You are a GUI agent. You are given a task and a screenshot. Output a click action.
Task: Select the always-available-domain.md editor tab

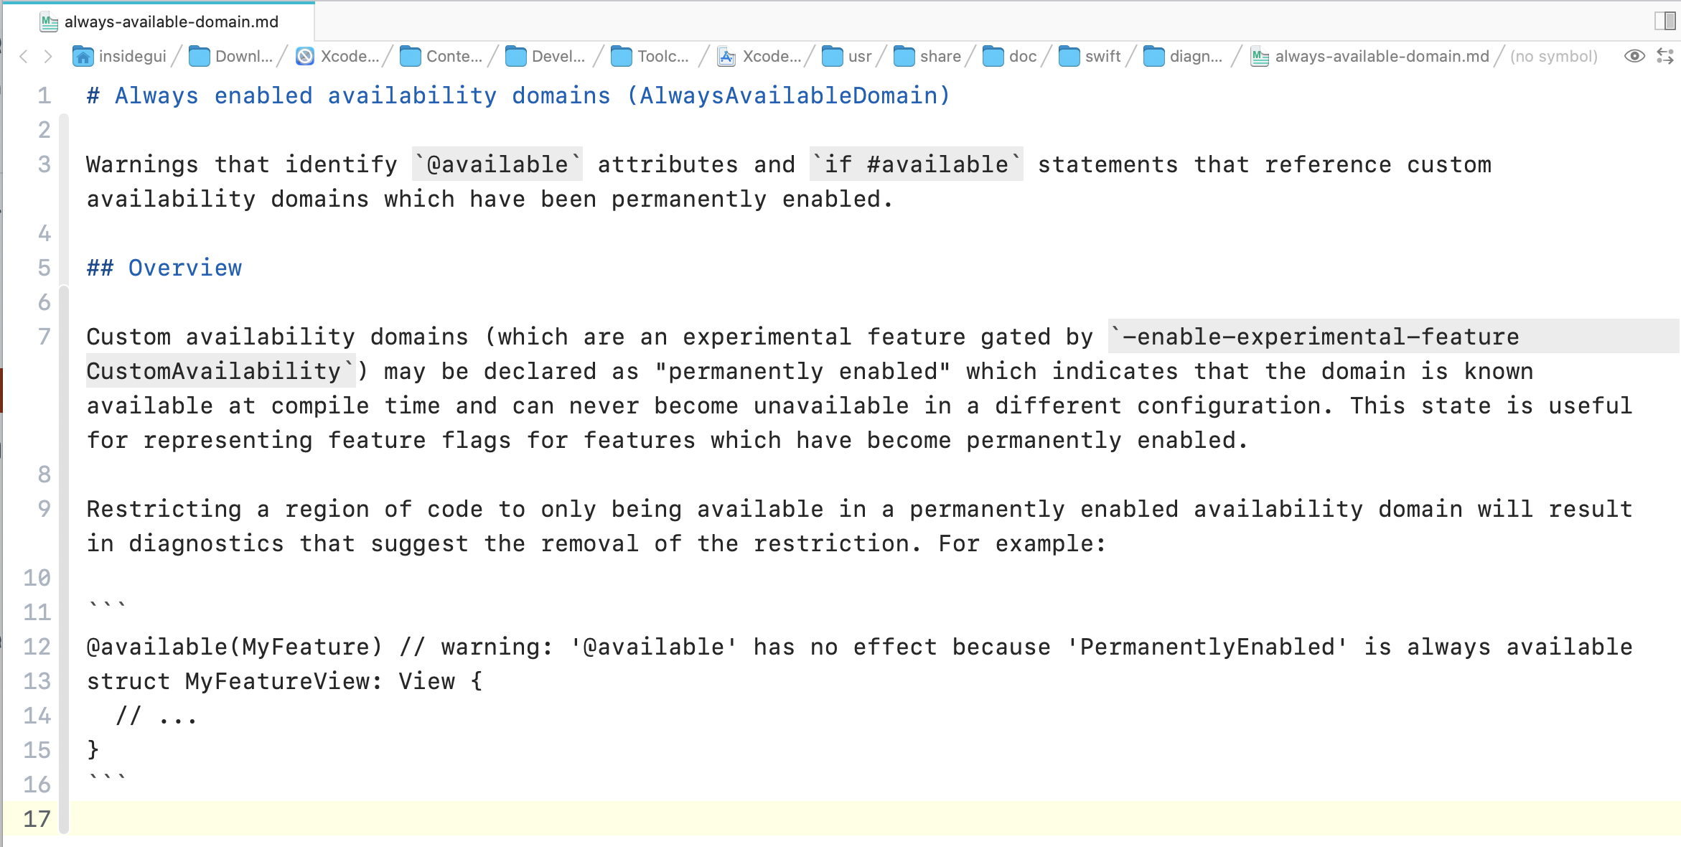pyautogui.click(x=159, y=22)
